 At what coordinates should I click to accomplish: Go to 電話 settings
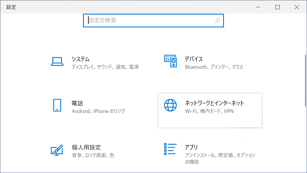[97, 111]
